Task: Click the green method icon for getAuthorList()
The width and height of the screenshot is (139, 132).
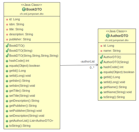Action: point(7,121)
